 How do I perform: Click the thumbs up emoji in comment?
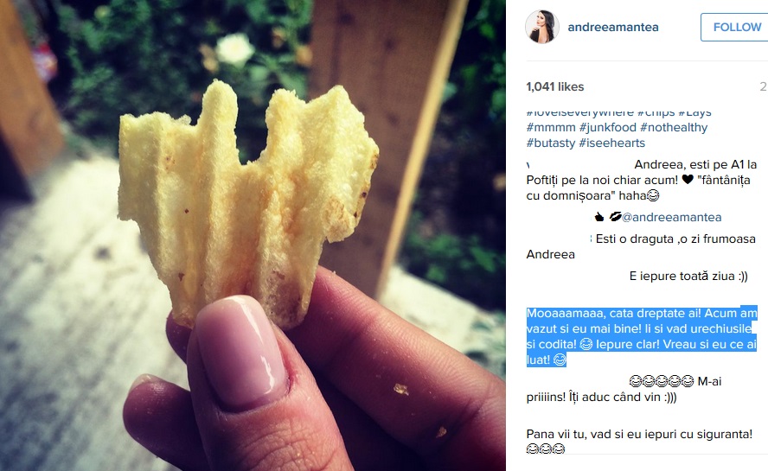(599, 217)
